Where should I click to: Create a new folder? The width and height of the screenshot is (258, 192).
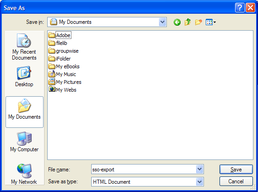(198, 22)
